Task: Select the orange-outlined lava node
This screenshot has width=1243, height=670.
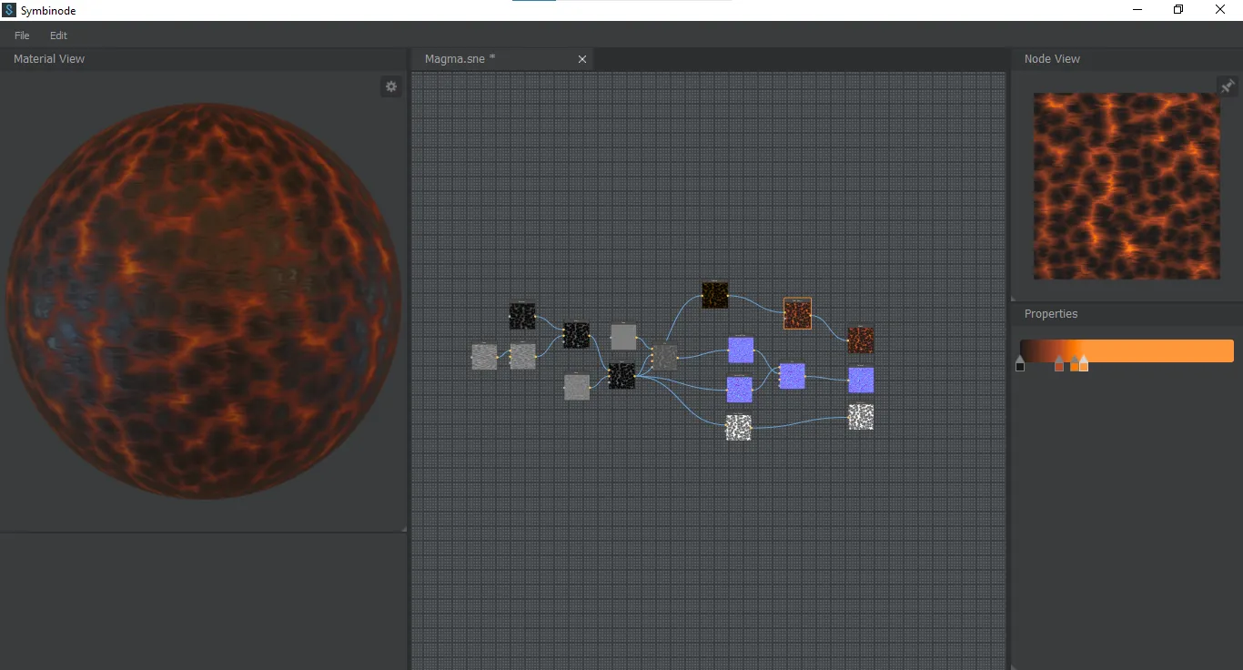Action: (797, 314)
